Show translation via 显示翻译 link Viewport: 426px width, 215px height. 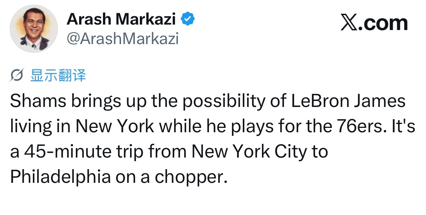[58, 75]
